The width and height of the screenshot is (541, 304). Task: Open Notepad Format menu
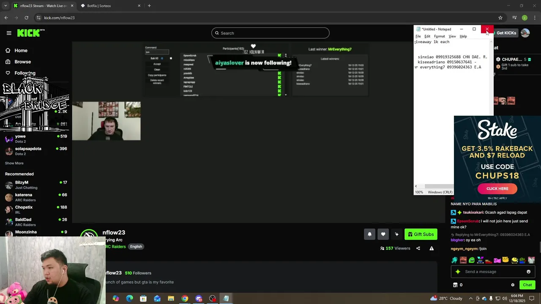click(440, 36)
